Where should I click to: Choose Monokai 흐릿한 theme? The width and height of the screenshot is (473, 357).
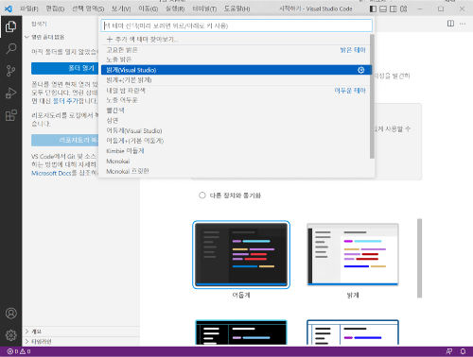(236, 171)
